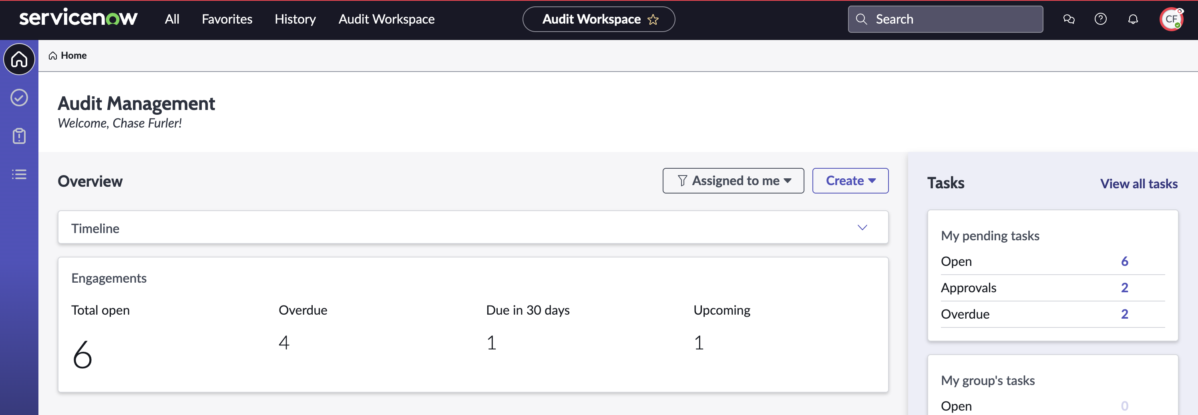This screenshot has height=415, width=1198.
Task: Click Engagements Overdue value 4
Action: (x=284, y=343)
